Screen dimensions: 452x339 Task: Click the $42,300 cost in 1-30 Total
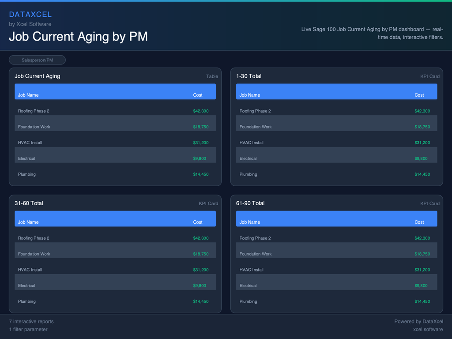coord(422,111)
